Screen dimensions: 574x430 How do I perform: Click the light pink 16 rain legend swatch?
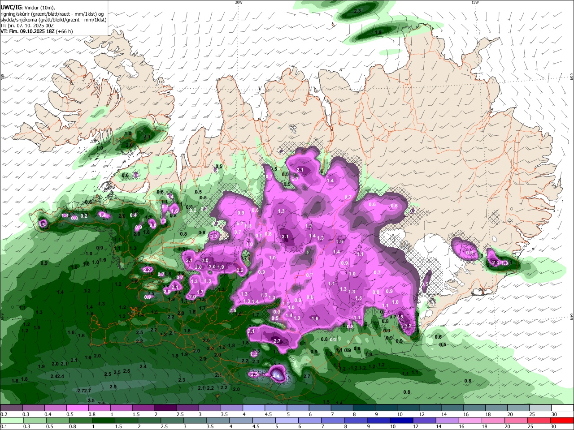coord(470,420)
